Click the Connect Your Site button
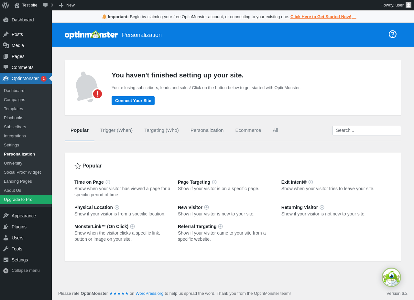414x300 pixels. click(x=133, y=100)
